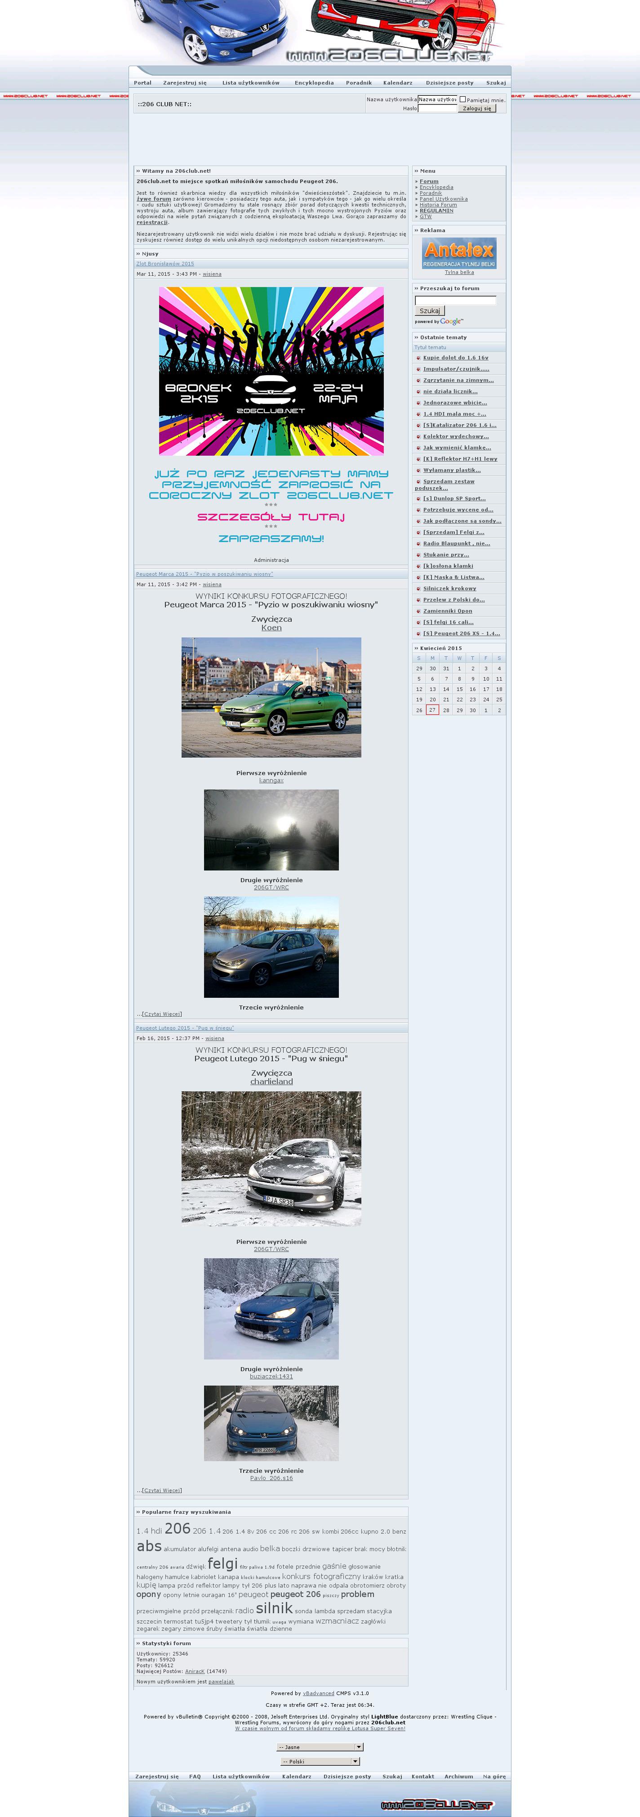Click the green Peugeot winner photo thumbnail

tap(271, 698)
